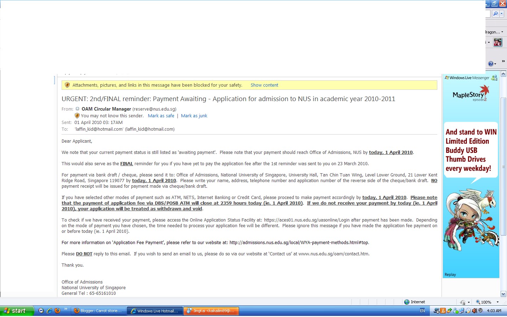Open the search provider dropdown arrow
This screenshot has height=317, width=507.
pyautogui.click(x=502, y=14)
